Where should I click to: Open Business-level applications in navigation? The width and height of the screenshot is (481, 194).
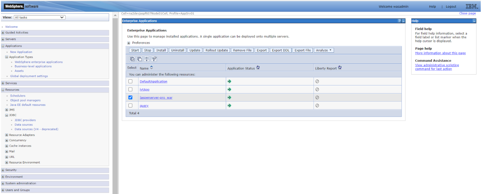click(x=33, y=66)
